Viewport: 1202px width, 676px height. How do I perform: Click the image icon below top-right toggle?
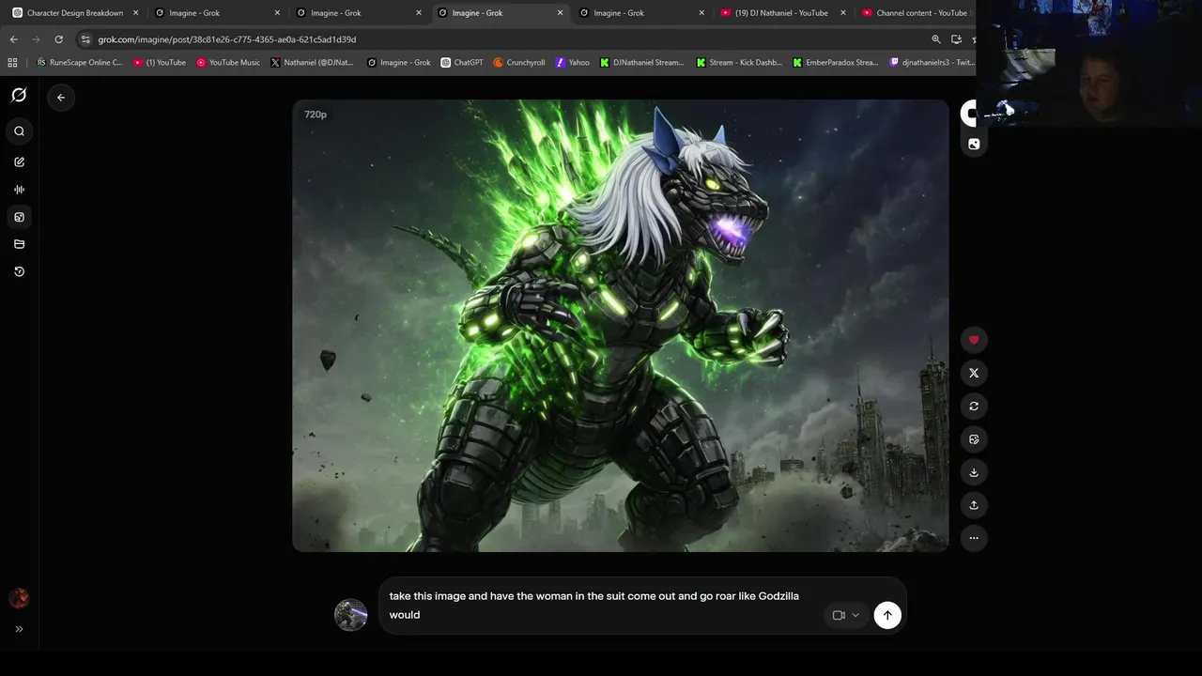coord(974,144)
